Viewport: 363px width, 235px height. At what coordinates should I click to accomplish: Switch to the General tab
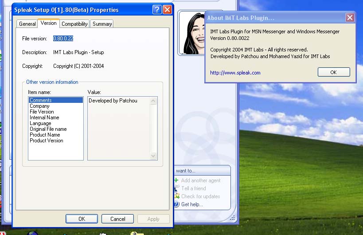coord(27,24)
